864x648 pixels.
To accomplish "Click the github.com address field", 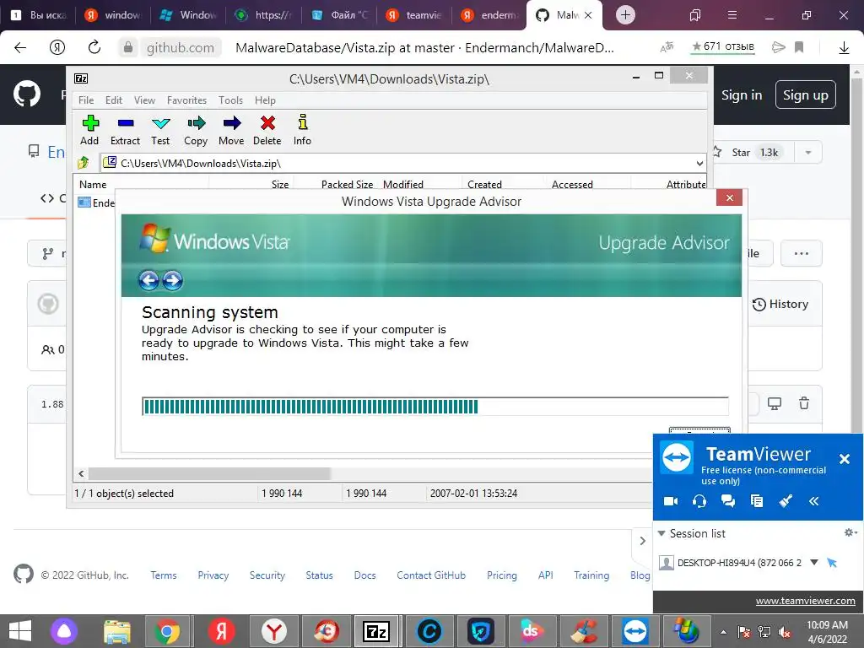I will pos(181,47).
